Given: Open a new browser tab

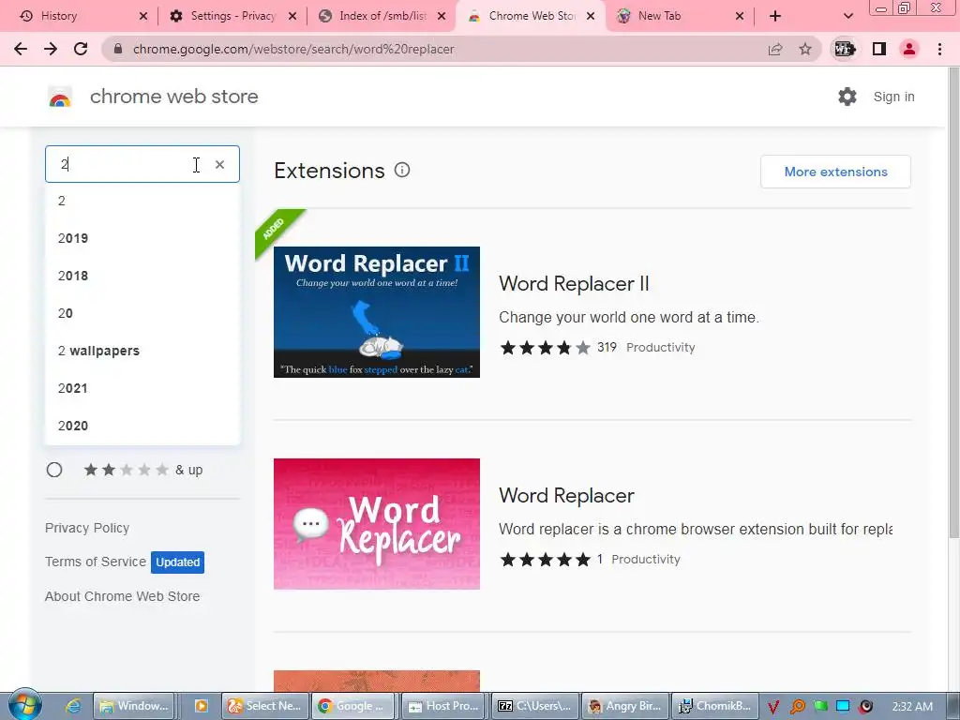Looking at the screenshot, I should pos(775,16).
